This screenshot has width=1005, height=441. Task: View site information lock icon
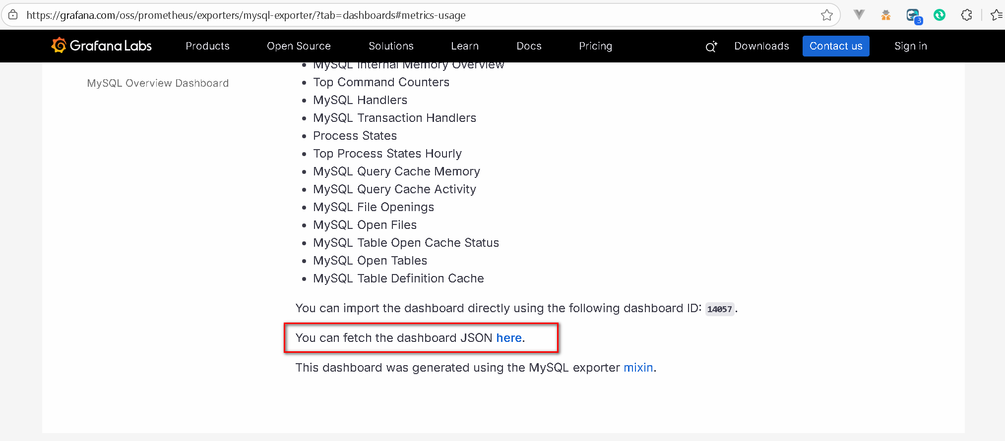click(13, 15)
